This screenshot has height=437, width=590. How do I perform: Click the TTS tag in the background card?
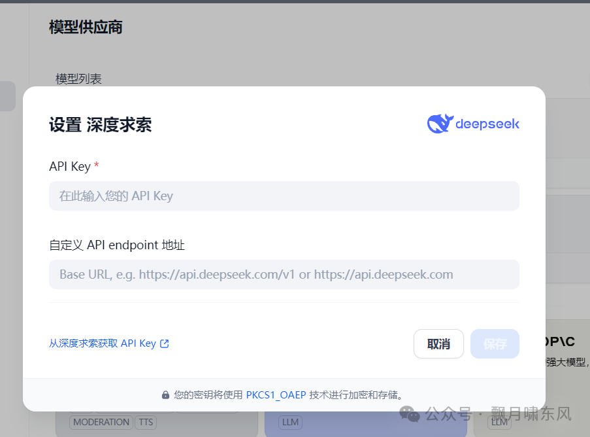(146, 423)
